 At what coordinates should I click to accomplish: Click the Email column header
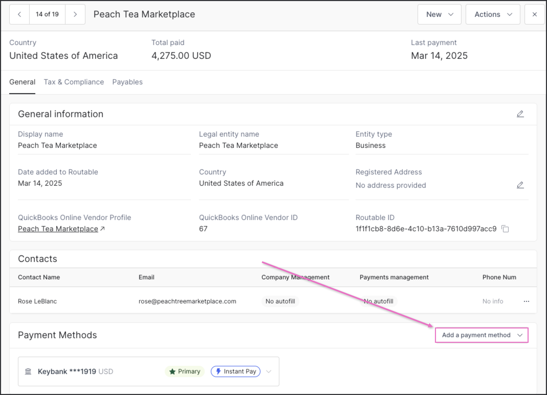click(x=146, y=277)
